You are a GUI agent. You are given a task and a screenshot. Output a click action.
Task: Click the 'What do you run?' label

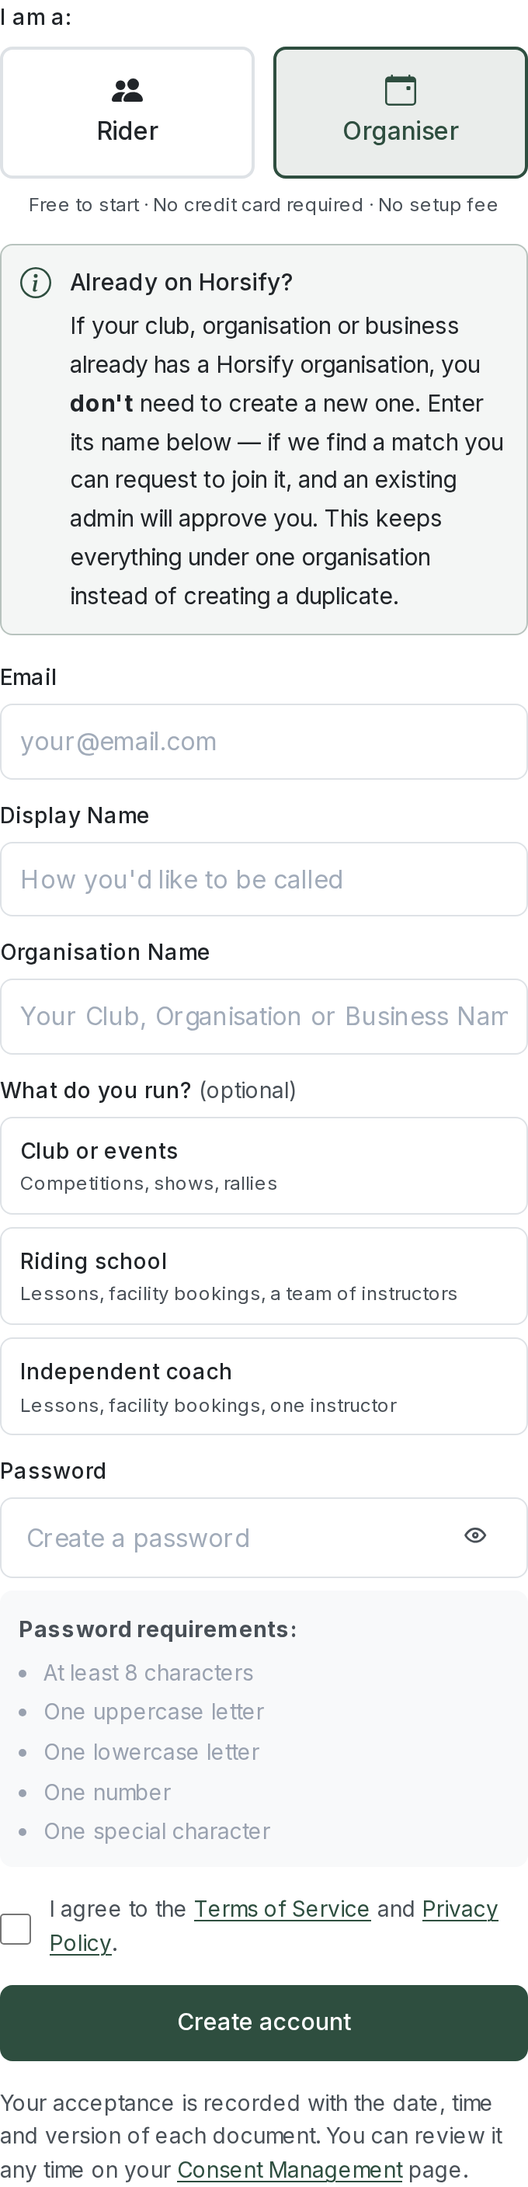coord(96,1091)
